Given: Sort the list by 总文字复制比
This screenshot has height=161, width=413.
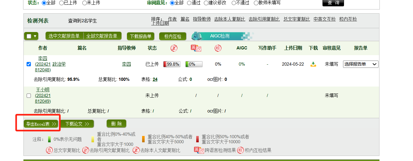Looking at the screenshot, I should pos(297,19).
